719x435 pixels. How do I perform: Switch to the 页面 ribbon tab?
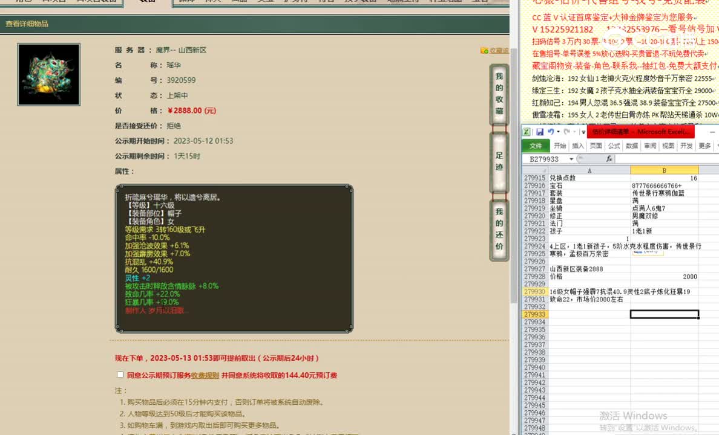pos(596,146)
